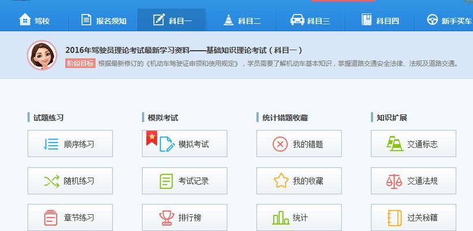
Task: Open 我的收藏 favorites
Action: pyautogui.click(x=299, y=181)
